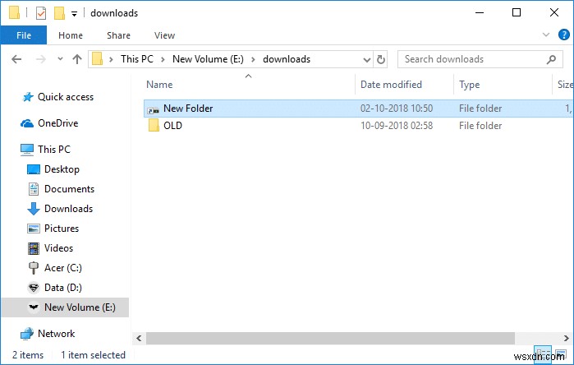Open the Recent locations dropdown

60,58
